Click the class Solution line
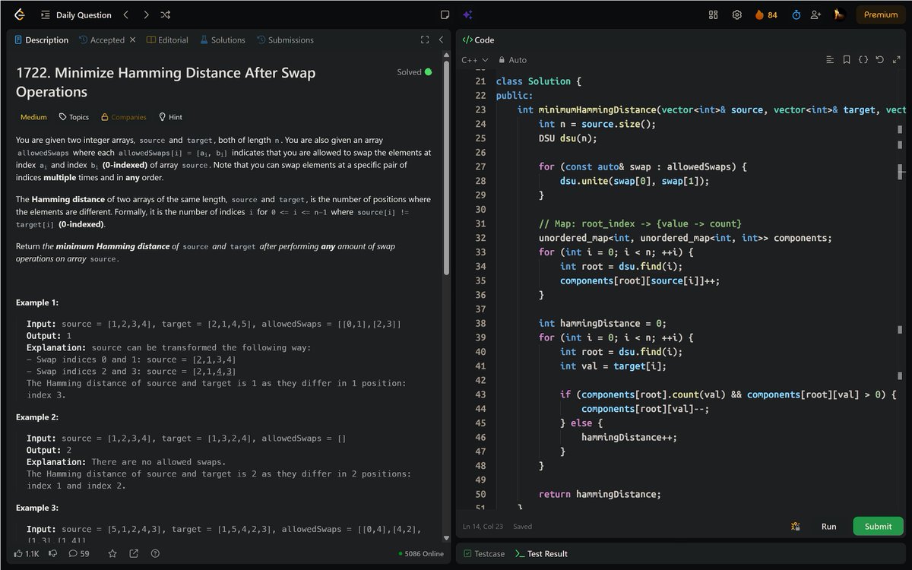This screenshot has height=570, width=912. point(539,81)
